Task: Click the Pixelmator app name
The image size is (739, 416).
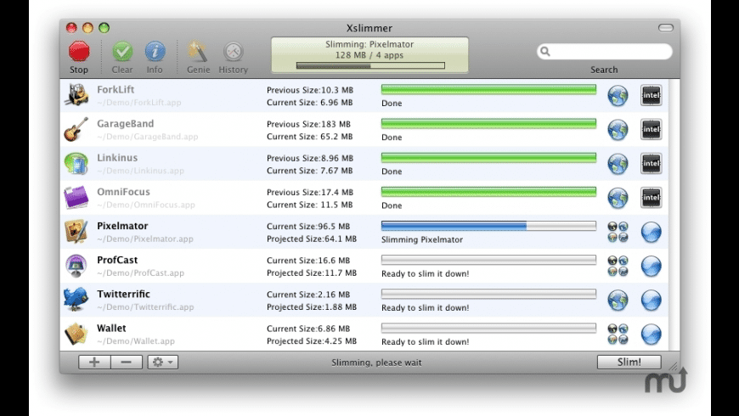Action: coord(122,226)
